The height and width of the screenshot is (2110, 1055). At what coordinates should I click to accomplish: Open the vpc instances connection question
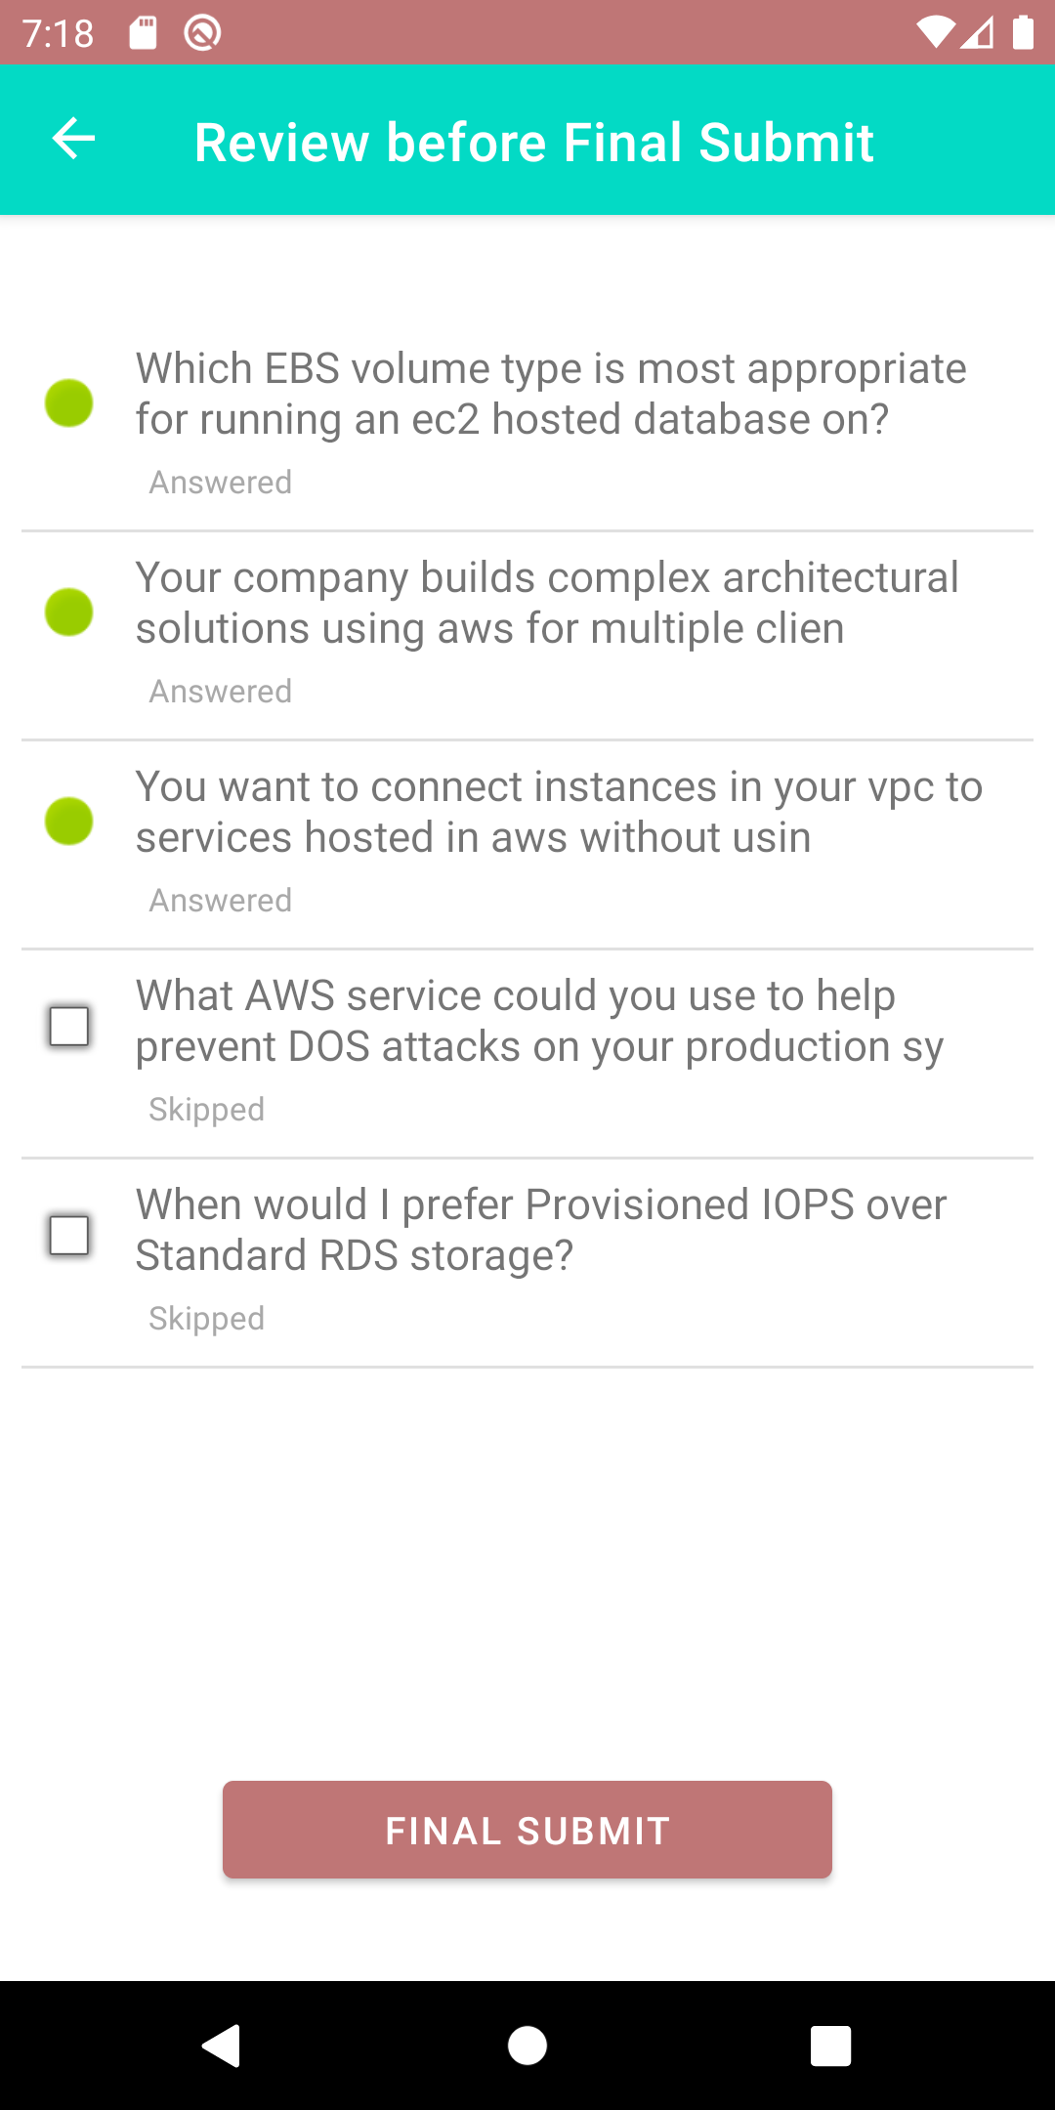(527, 845)
